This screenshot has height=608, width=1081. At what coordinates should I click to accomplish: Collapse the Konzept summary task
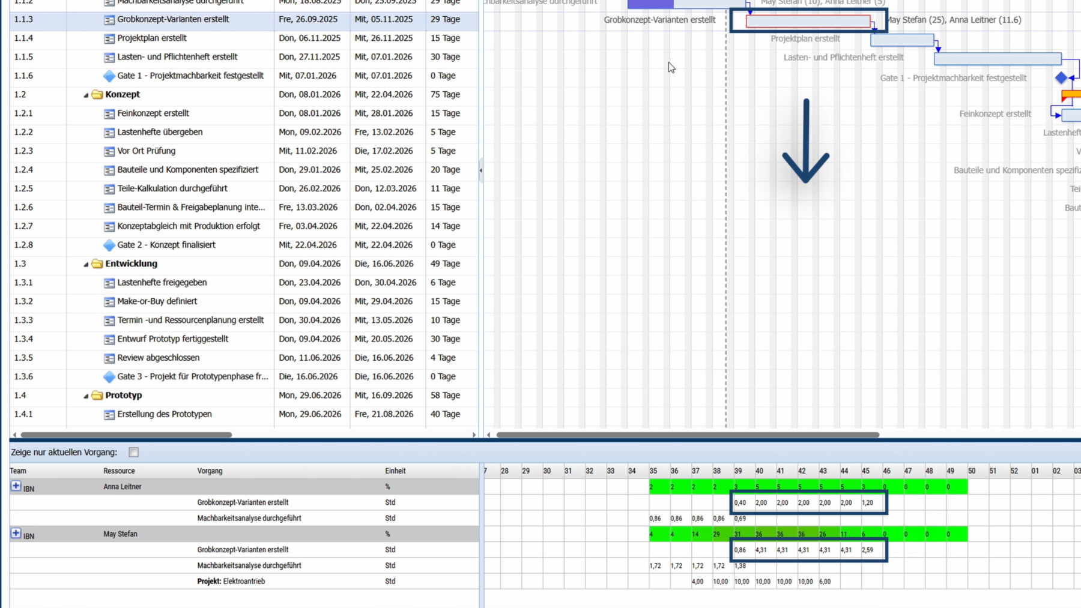tap(85, 95)
